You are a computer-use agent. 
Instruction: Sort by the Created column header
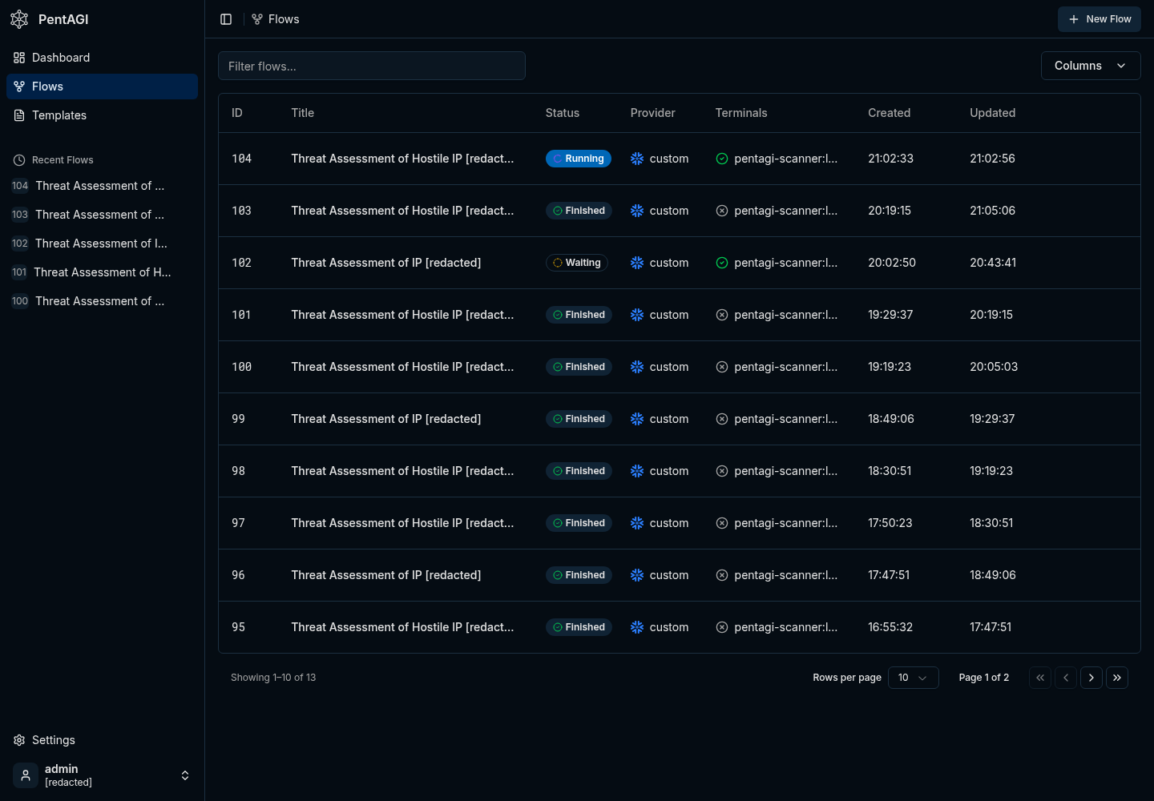pos(889,113)
